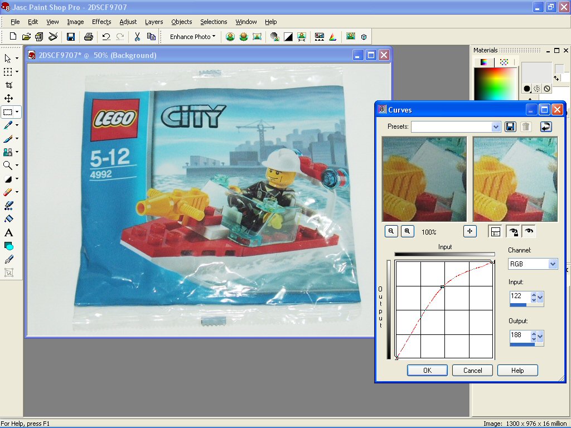Viewport: 571px width, 428px height.
Task: Toggle show/hide previews in Curves dialog
Action: 496,231
